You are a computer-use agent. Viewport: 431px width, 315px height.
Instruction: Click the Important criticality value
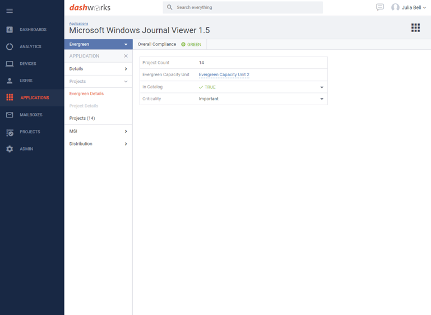[x=208, y=99]
